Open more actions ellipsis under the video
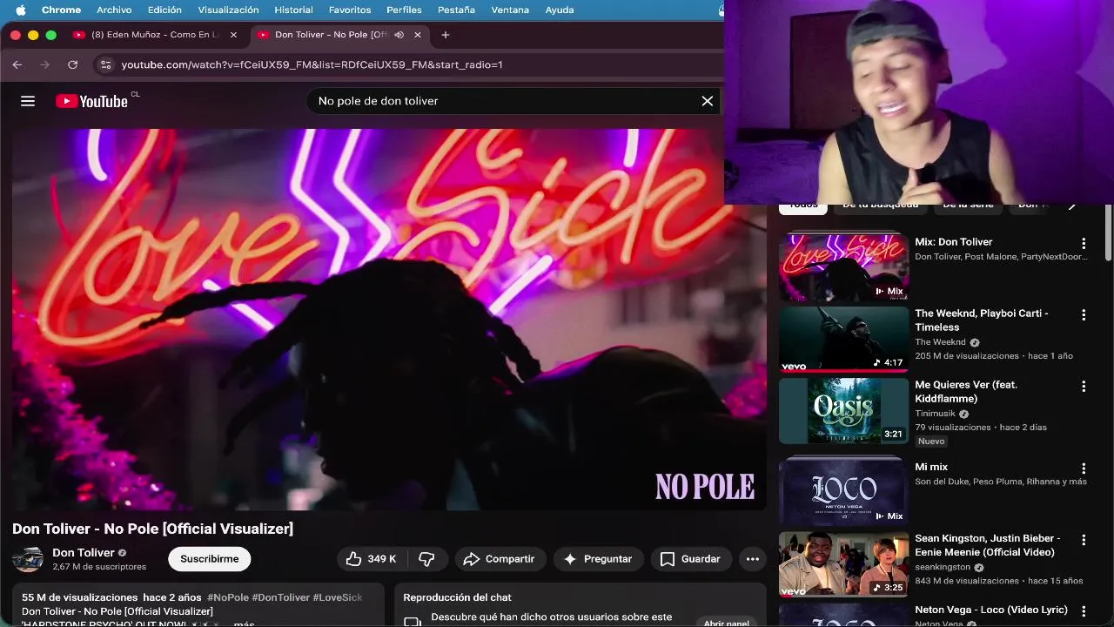The height and width of the screenshot is (627, 1114). [753, 559]
